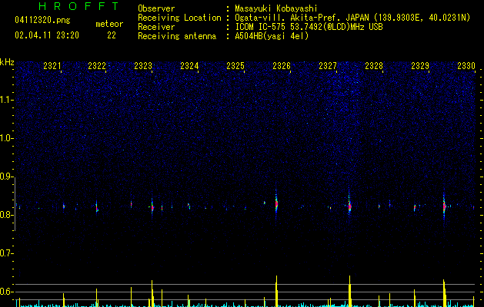Click the 2326 time axis label

point(282,66)
